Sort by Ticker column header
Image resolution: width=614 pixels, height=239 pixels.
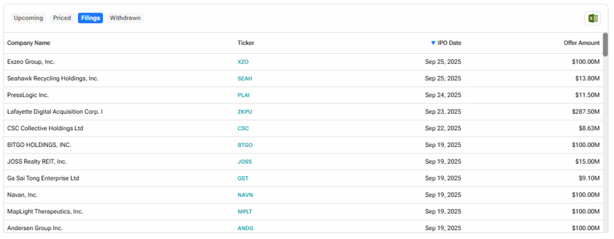(245, 43)
